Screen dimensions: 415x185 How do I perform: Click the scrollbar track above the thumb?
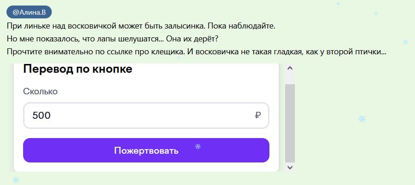290,78
